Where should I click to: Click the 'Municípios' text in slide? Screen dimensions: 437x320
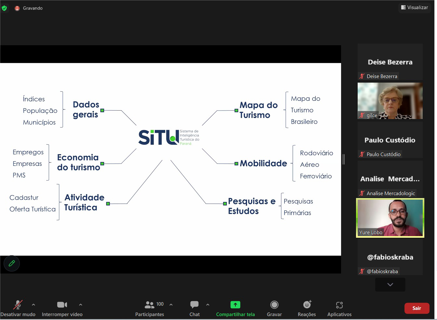(x=39, y=122)
